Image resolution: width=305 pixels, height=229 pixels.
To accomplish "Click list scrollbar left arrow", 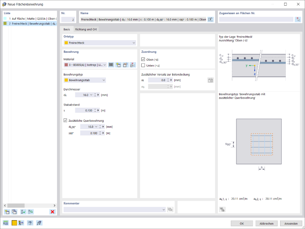I will pos(5,205).
